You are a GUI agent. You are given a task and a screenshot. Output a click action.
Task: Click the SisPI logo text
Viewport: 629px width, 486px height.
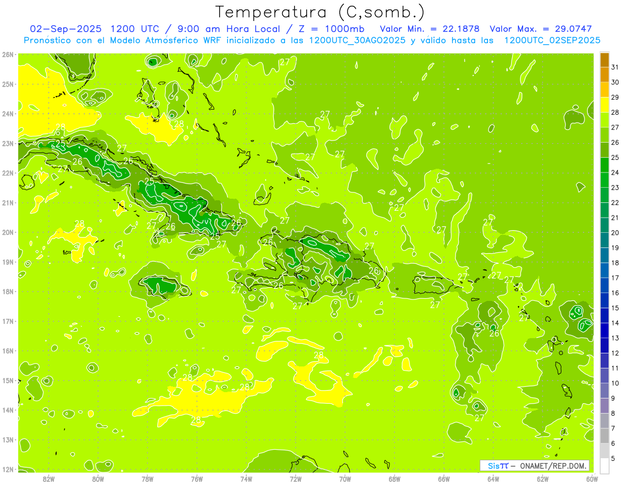[497, 466]
